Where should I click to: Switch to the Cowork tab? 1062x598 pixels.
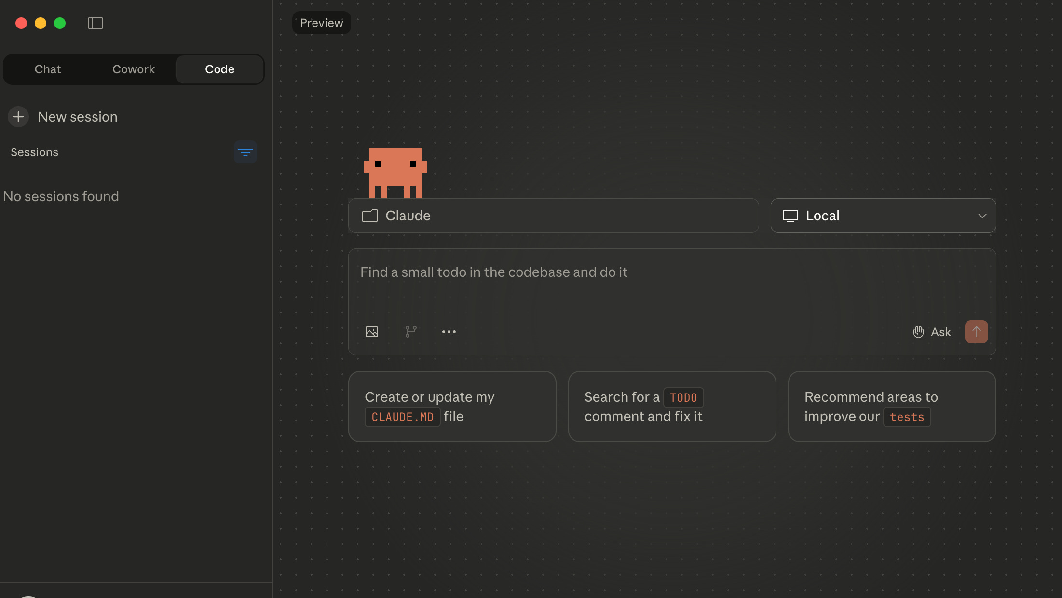(134, 69)
